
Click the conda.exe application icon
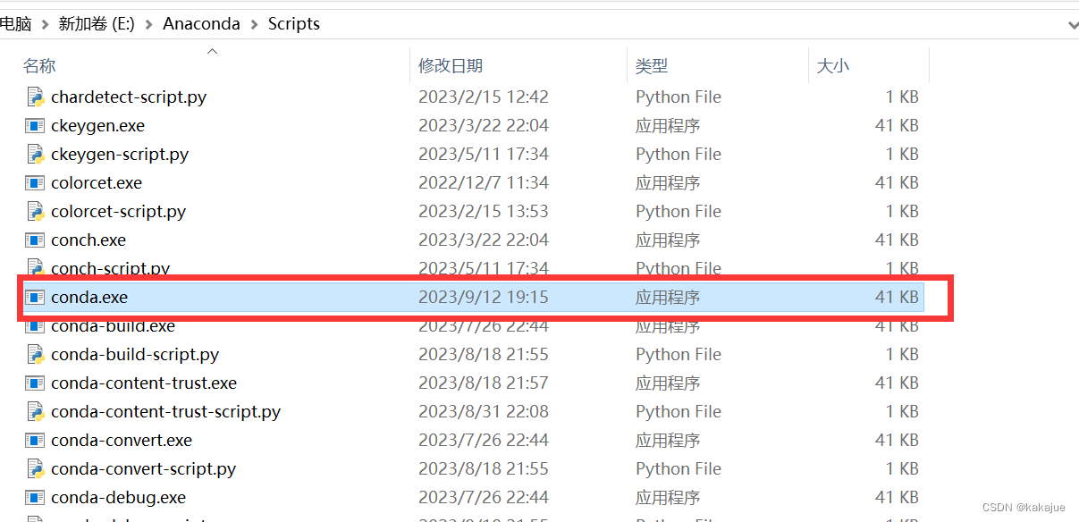click(x=36, y=297)
